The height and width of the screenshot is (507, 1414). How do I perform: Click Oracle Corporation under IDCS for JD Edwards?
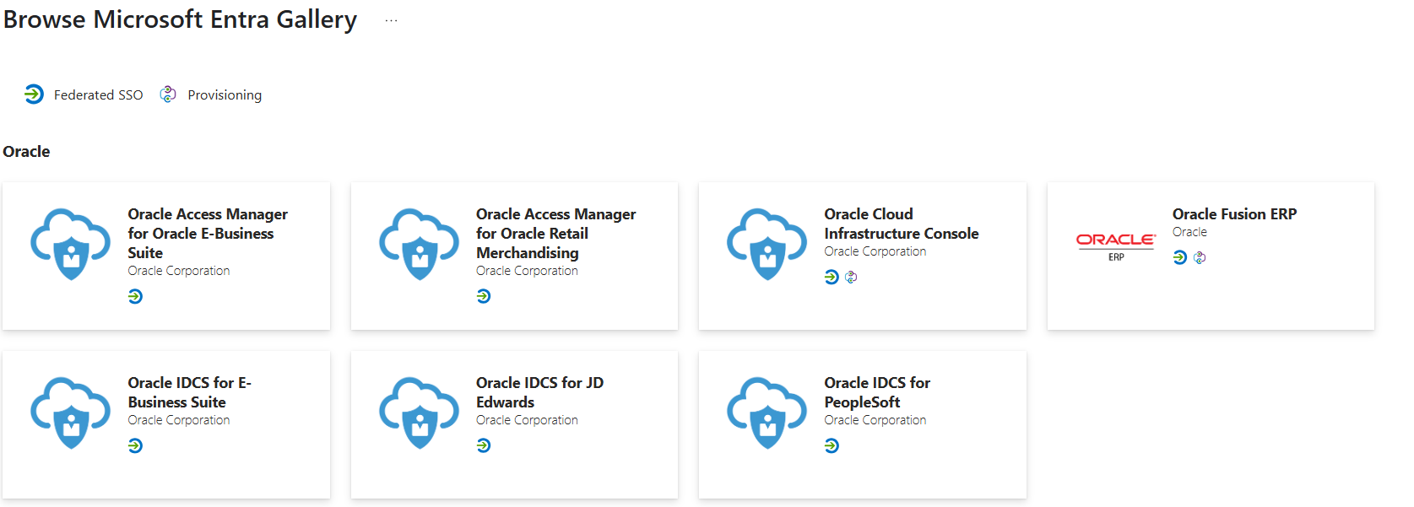(527, 420)
